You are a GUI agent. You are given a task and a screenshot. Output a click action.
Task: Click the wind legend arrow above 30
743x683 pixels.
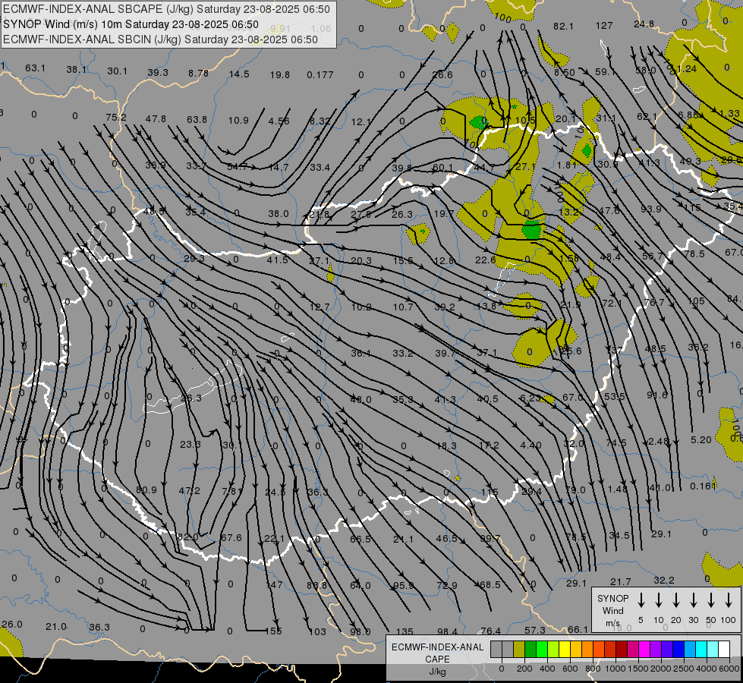point(693,600)
